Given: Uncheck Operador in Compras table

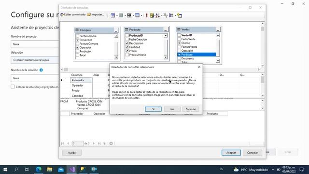Looking at the screenshot, I should click(77, 47).
